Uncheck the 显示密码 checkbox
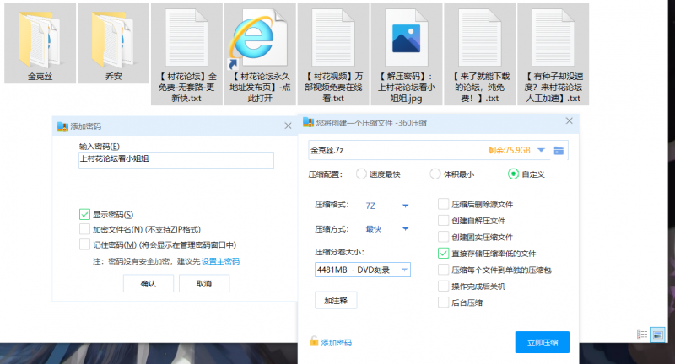Viewport: 675px width, 364px height. 84,214
